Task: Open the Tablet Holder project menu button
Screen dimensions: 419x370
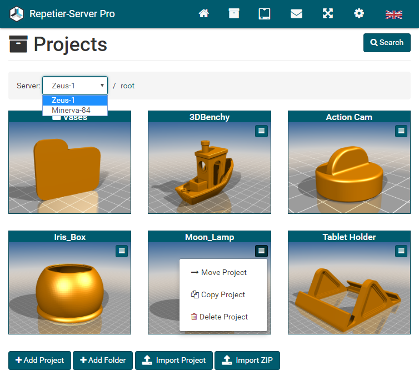Action: click(401, 251)
